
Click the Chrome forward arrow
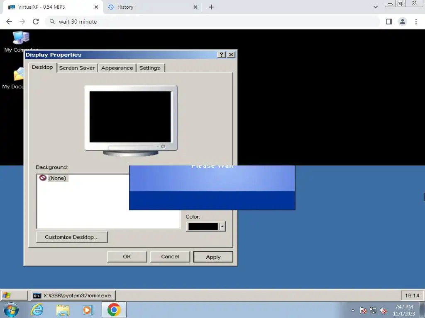click(22, 22)
